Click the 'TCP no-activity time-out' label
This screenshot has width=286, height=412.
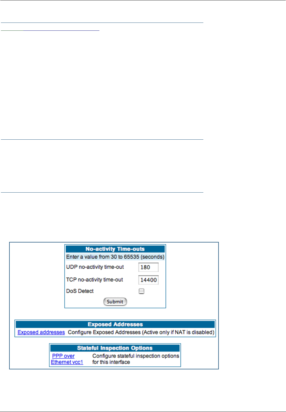95,280
